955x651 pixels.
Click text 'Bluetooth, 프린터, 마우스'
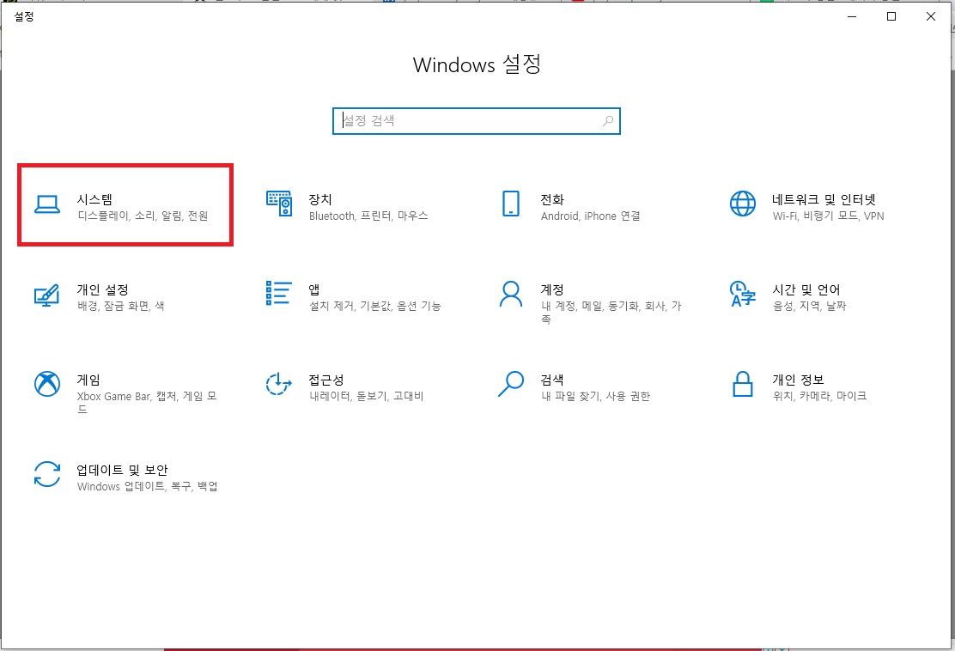click(x=368, y=216)
